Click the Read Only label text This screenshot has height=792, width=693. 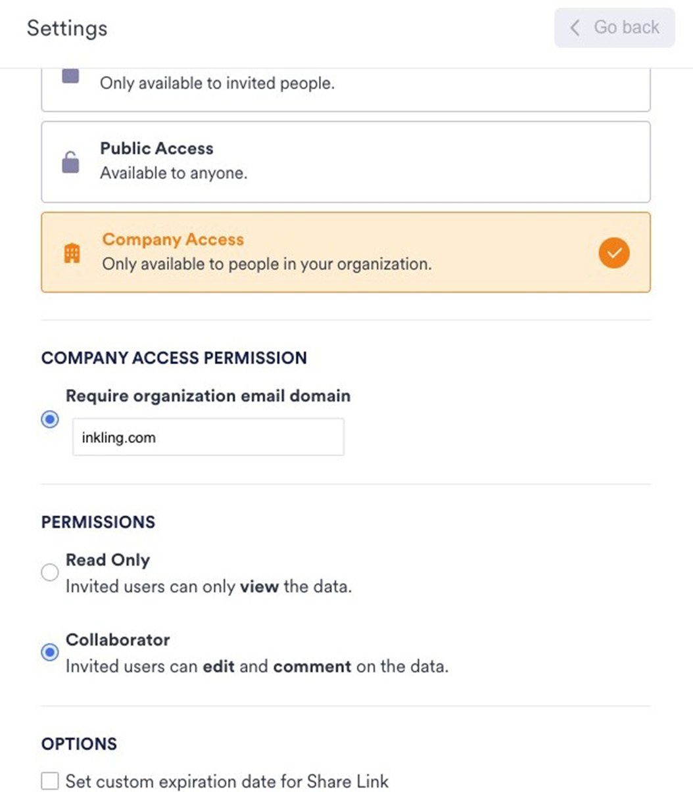(108, 560)
